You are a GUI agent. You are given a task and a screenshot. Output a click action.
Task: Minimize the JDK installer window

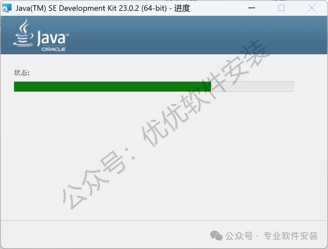click(x=251, y=8)
